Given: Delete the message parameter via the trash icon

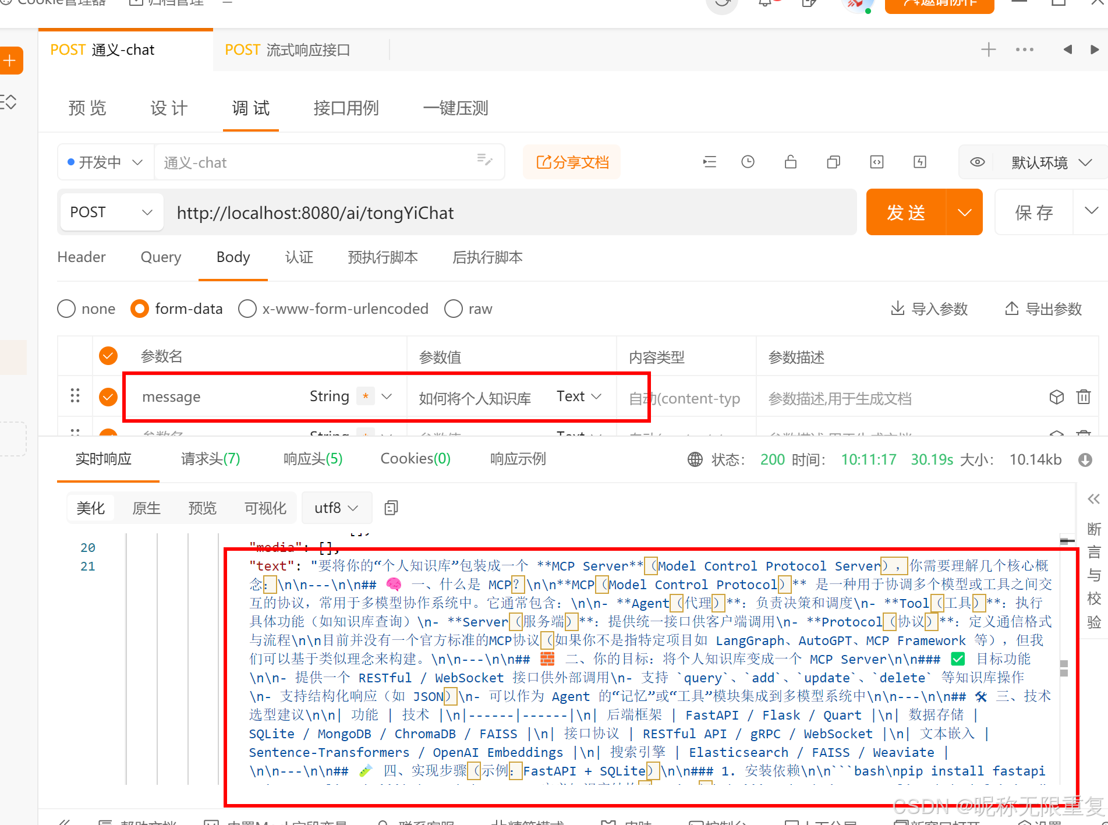Looking at the screenshot, I should point(1084,397).
